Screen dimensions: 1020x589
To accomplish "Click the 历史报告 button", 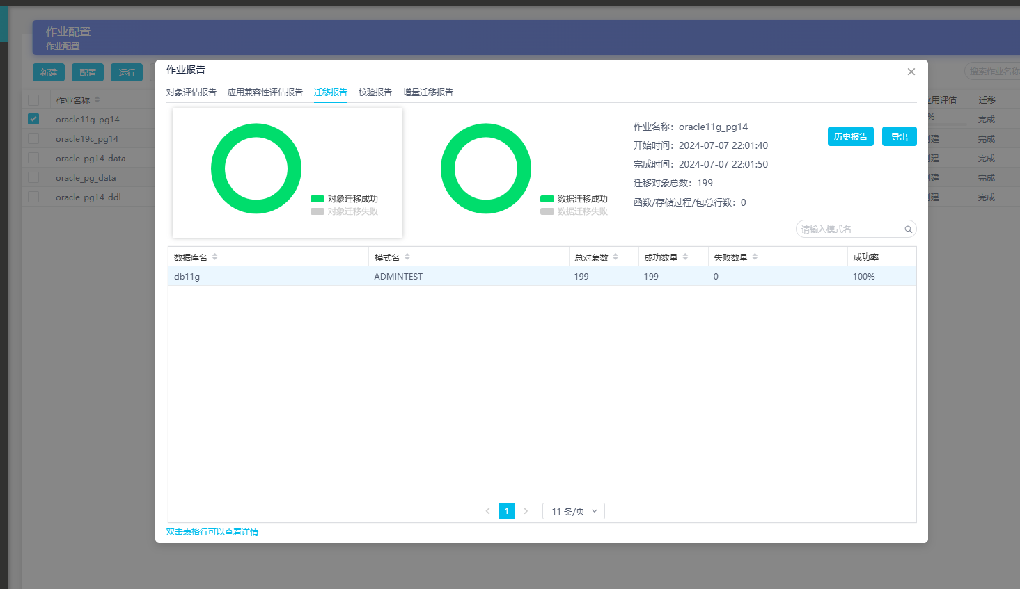I will click(851, 136).
